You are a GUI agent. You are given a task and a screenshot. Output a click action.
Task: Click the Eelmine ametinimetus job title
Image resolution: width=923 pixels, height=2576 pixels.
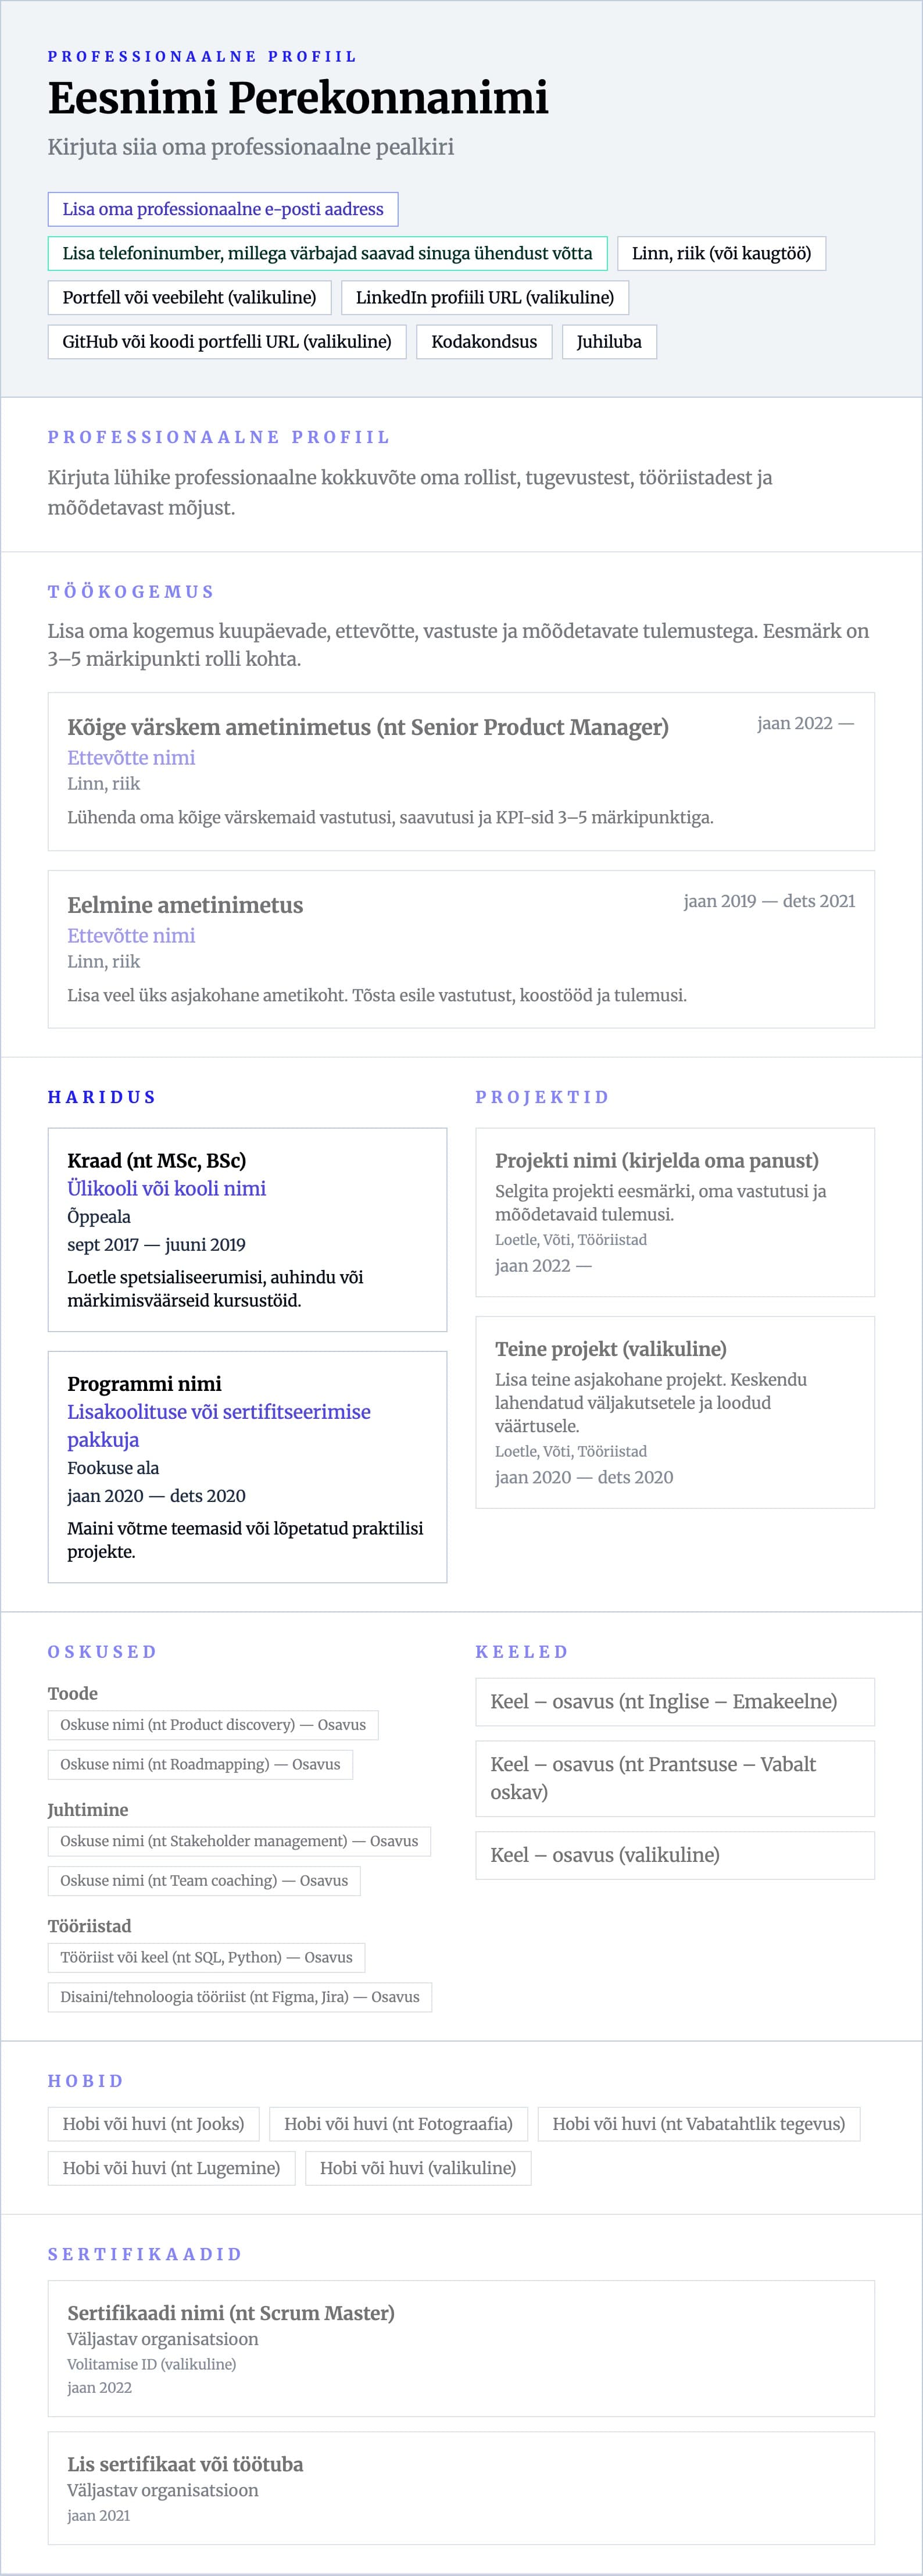point(185,905)
